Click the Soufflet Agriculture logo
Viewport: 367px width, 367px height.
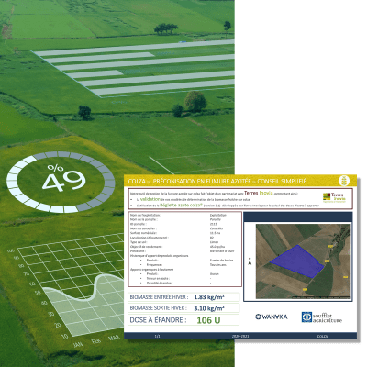point(322,317)
